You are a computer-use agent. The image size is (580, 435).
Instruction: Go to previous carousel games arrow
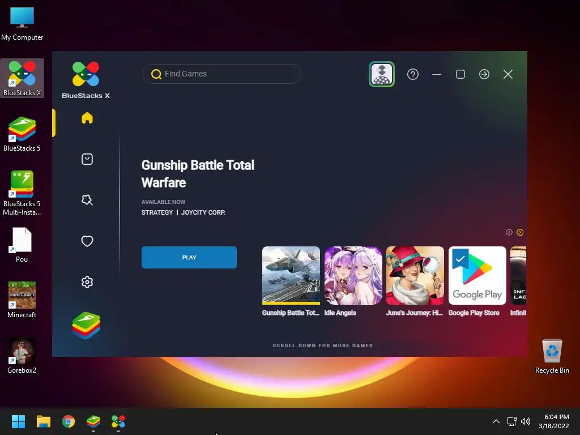[x=509, y=232]
